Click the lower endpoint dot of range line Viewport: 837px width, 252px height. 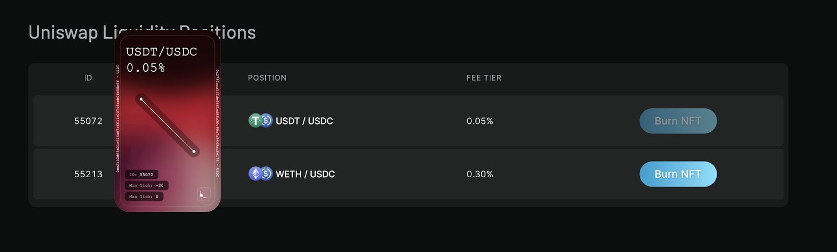point(194,152)
